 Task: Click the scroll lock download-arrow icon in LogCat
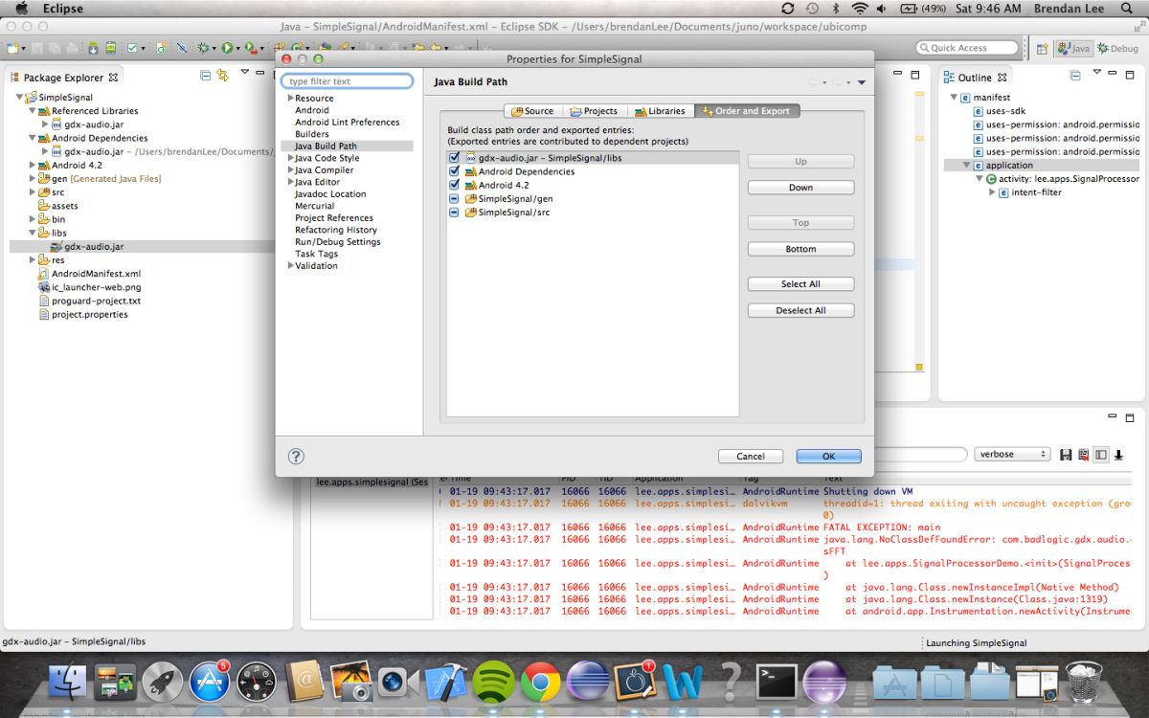pyautogui.click(x=1118, y=455)
